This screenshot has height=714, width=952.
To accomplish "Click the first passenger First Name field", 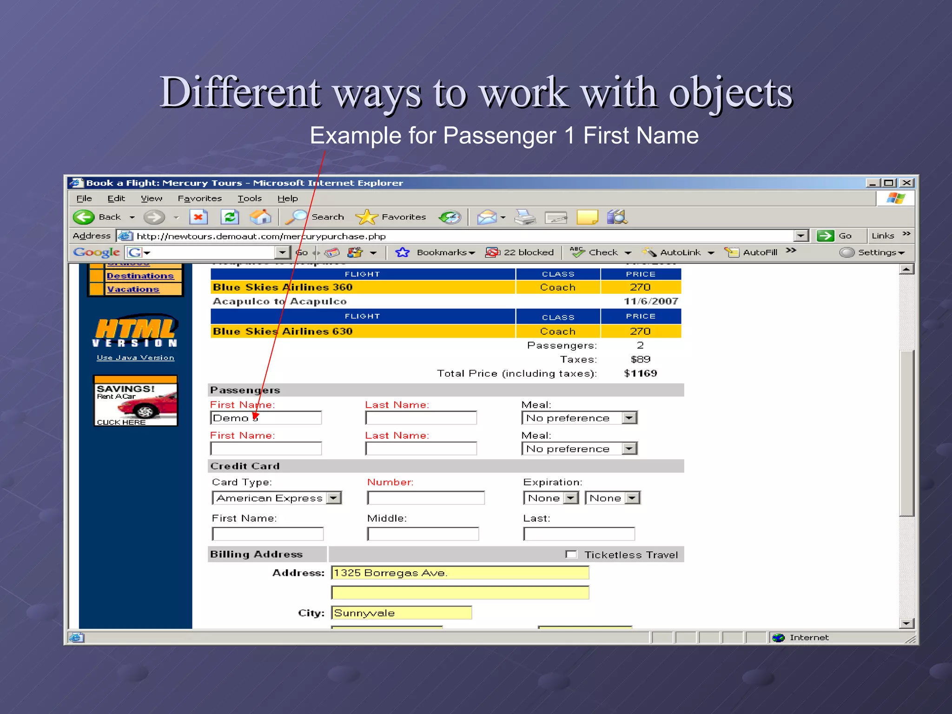I will pos(266,418).
